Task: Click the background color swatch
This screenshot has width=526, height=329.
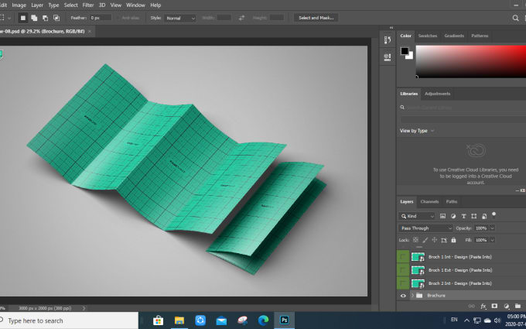Action: [x=410, y=57]
